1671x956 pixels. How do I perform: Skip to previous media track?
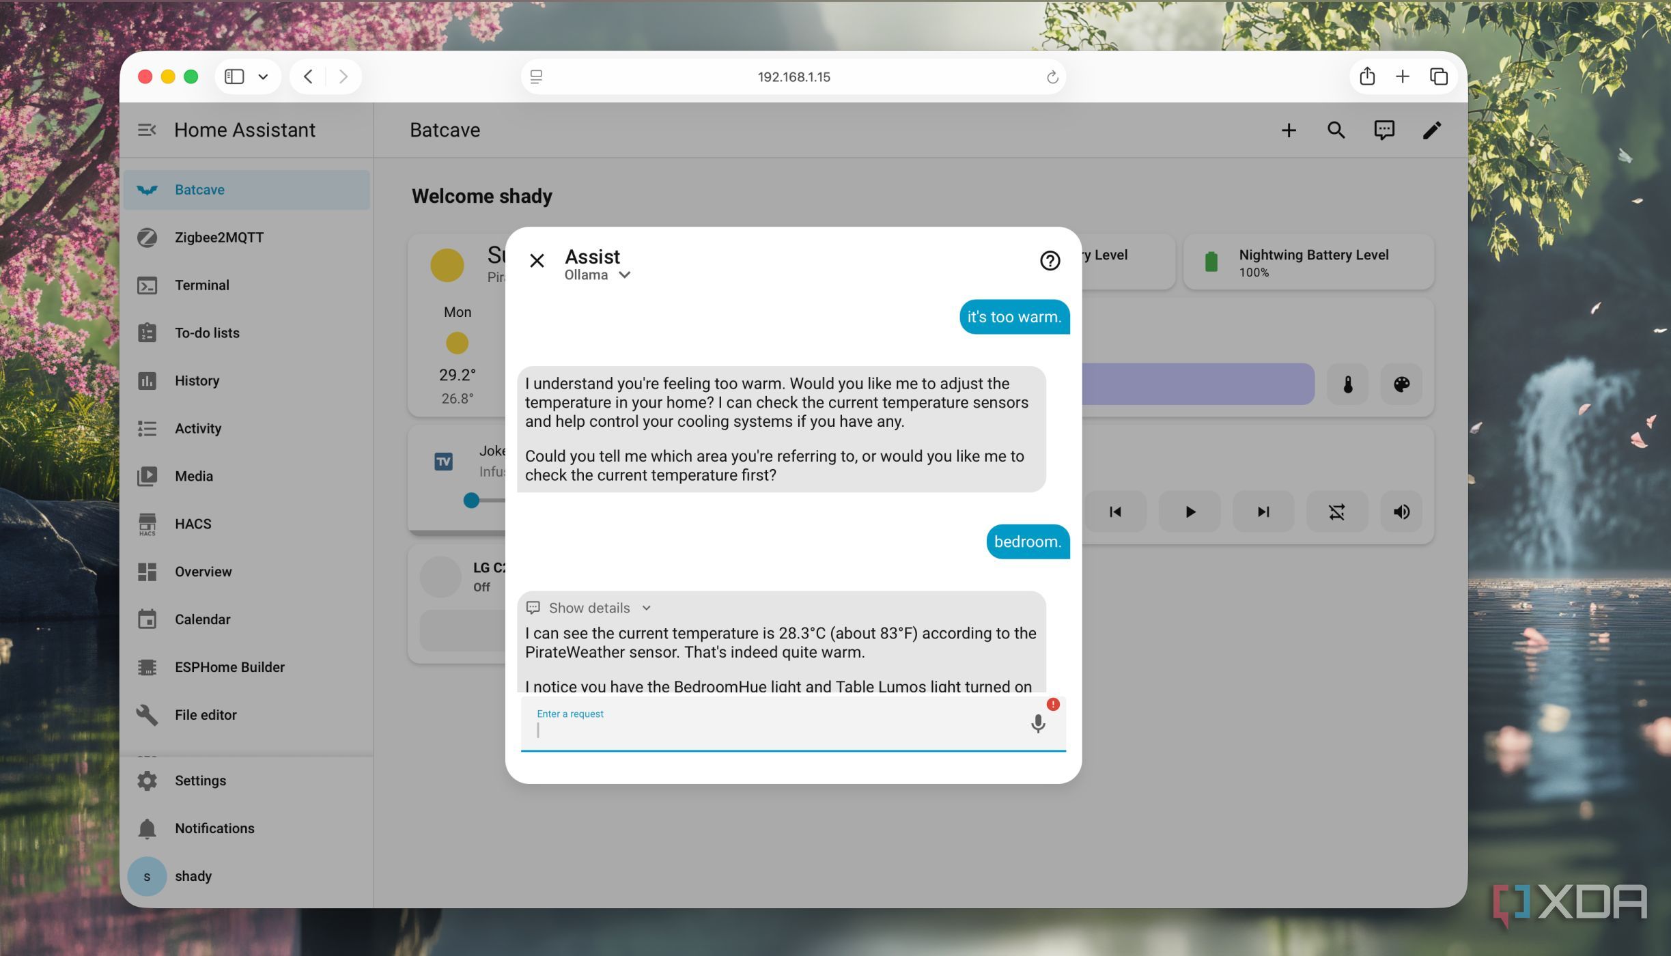pos(1115,511)
